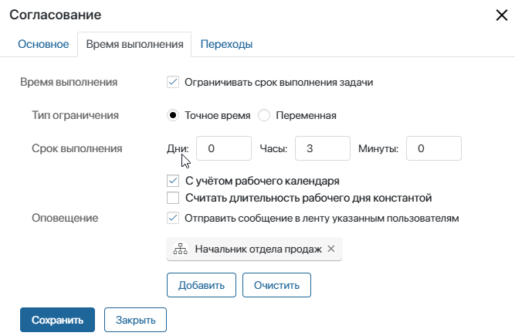
Task: Switch to the Основное tab
Action: pyautogui.click(x=43, y=44)
